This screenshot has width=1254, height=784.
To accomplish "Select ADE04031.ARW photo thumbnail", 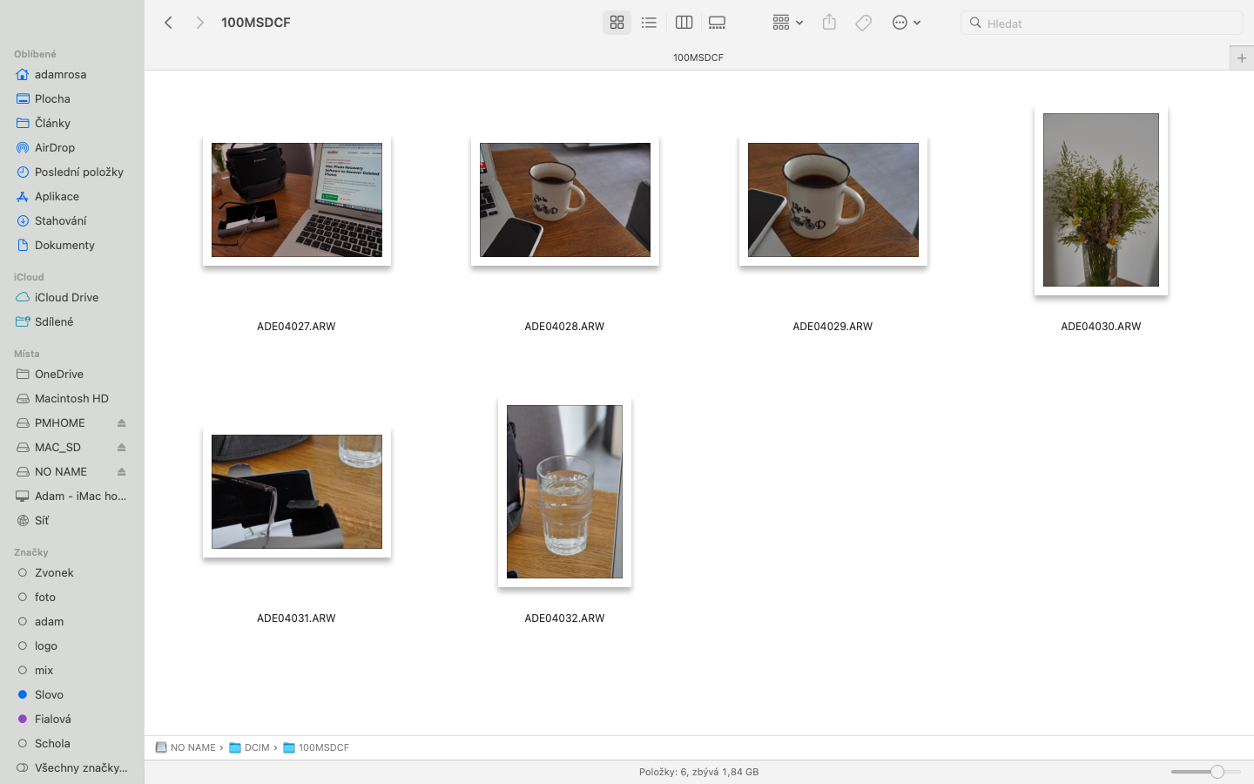I will click(297, 491).
